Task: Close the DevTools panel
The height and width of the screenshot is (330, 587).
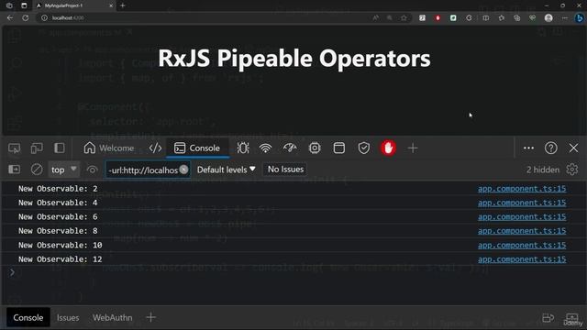Action: tap(573, 148)
